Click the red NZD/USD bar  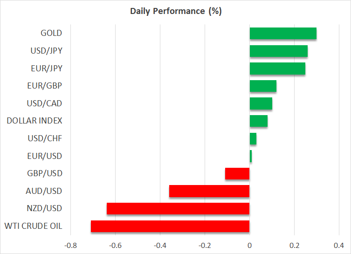pos(178,209)
